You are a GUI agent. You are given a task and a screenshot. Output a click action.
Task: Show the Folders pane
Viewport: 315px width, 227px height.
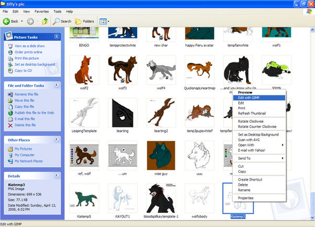[x=85, y=21]
